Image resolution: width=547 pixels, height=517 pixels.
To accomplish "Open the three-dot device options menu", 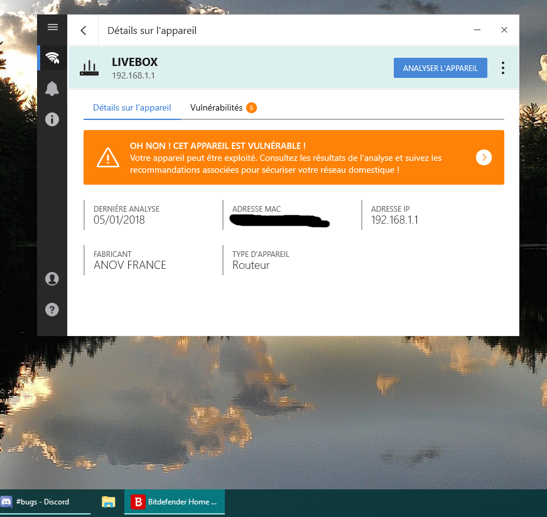I will click(502, 68).
